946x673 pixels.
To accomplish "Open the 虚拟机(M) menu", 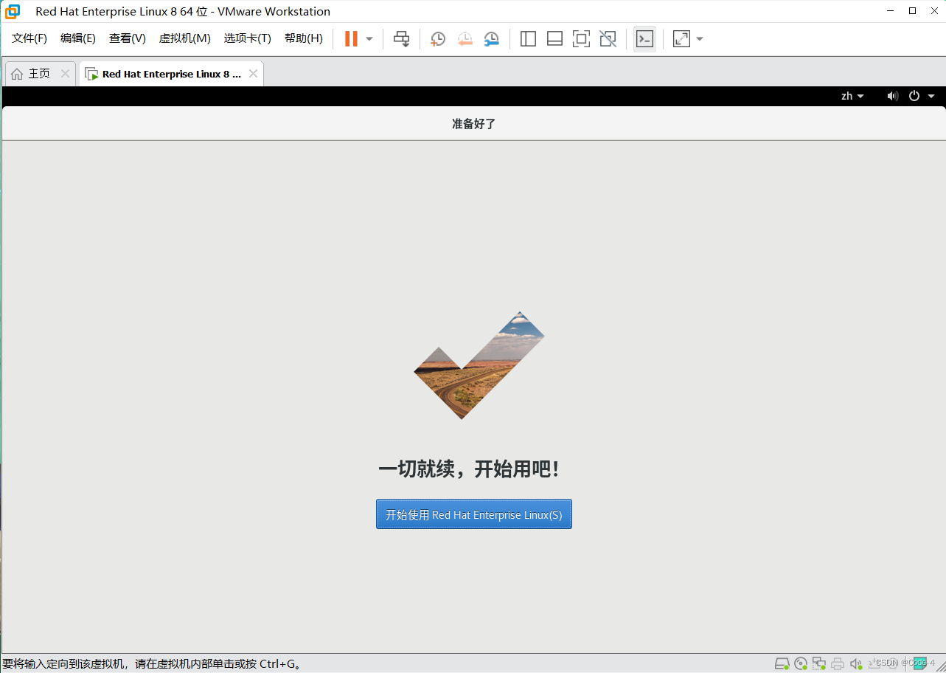I will point(185,38).
